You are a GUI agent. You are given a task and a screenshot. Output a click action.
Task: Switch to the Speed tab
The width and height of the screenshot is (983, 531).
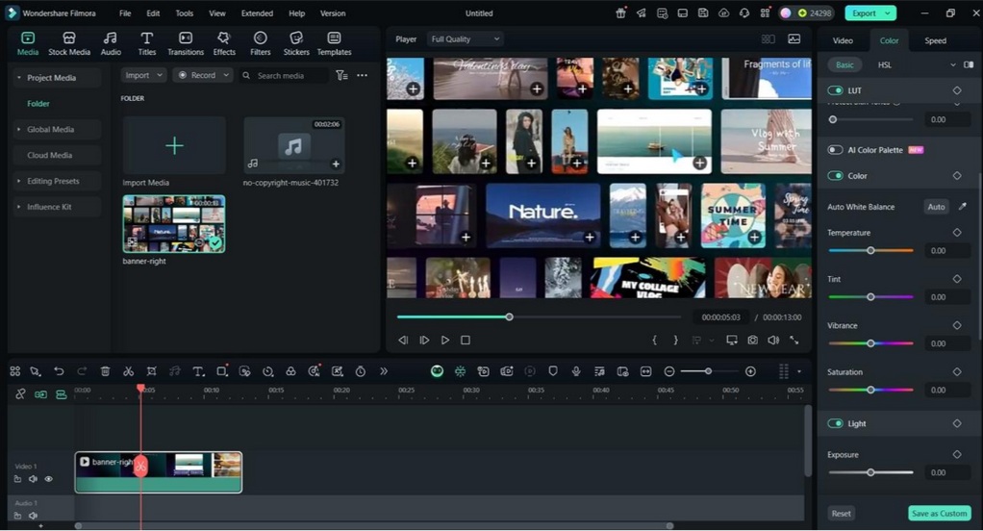tap(935, 40)
